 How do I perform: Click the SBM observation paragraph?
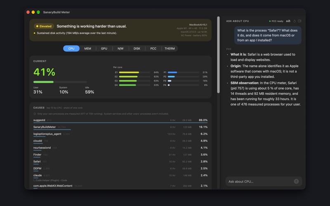pyautogui.click(x=265, y=94)
